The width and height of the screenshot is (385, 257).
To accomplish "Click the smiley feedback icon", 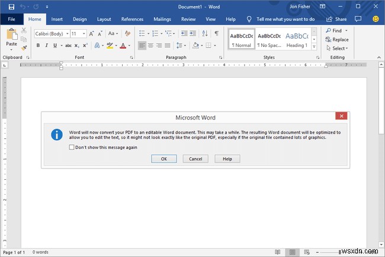I will coord(376,19).
